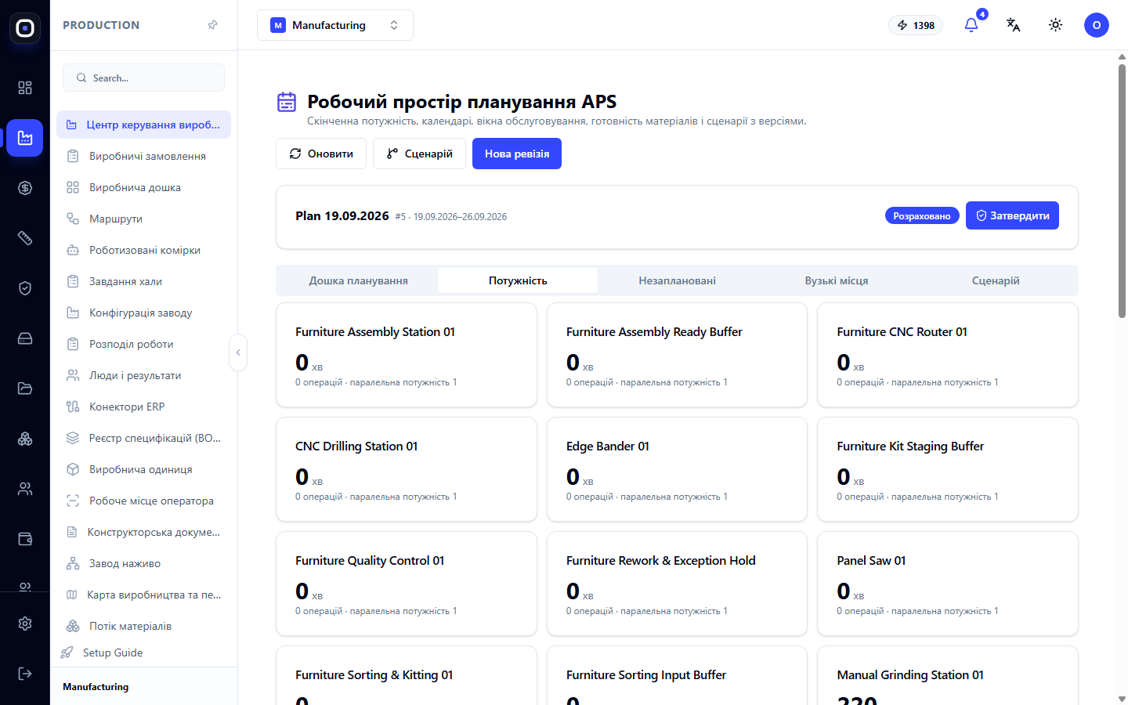The width and height of the screenshot is (1128, 705).
Task: Switch to the Незаплановані tab
Action: click(678, 280)
